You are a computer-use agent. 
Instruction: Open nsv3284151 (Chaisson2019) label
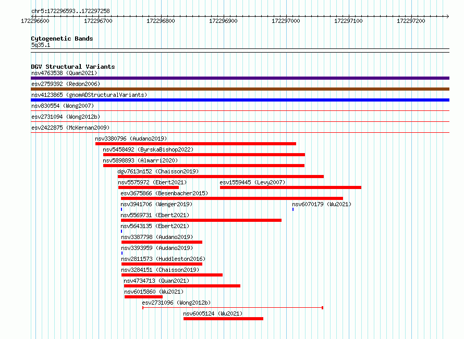point(160,270)
